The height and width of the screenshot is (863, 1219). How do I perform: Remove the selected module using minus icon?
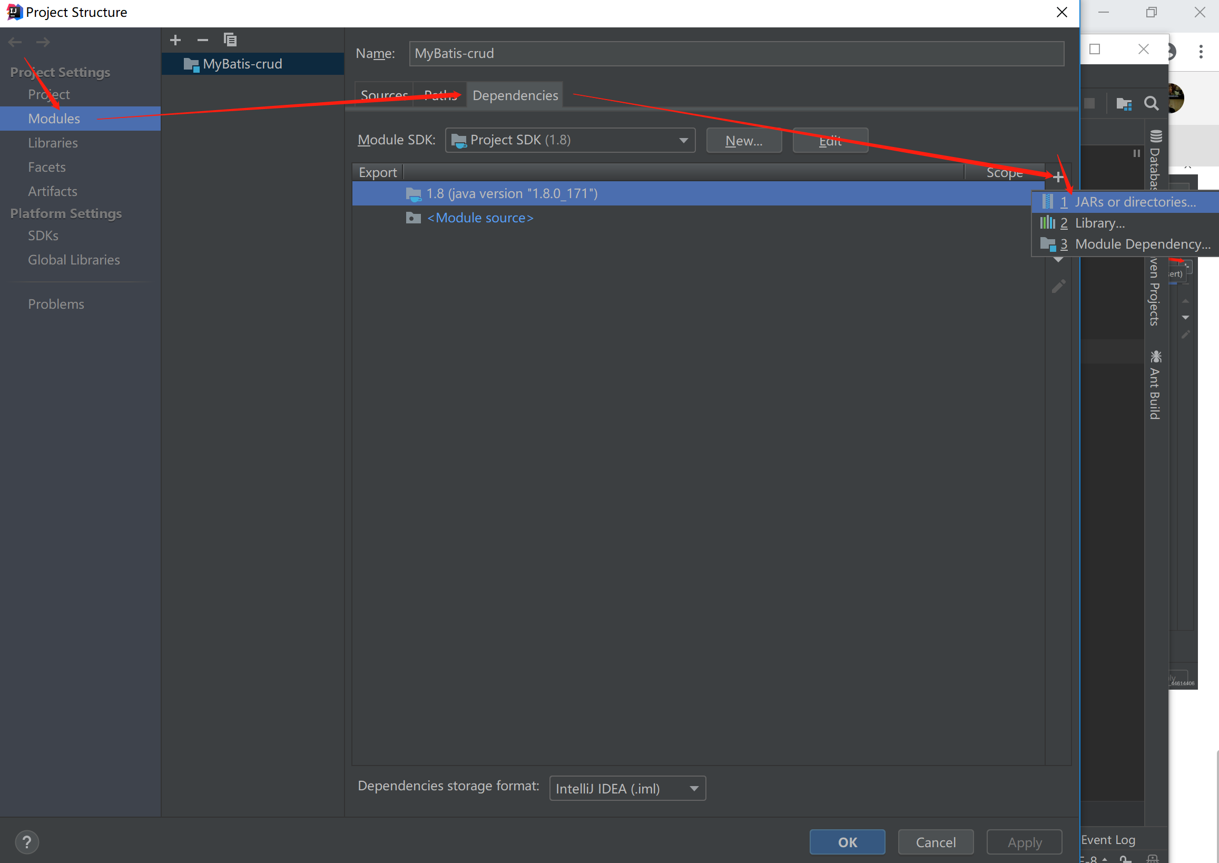point(202,40)
